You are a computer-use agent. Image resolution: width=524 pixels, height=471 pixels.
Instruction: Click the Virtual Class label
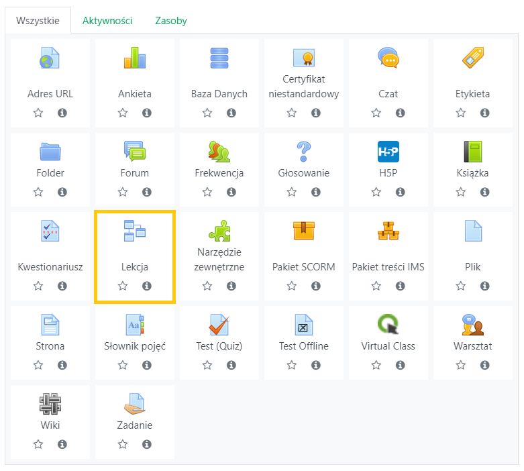click(x=388, y=346)
